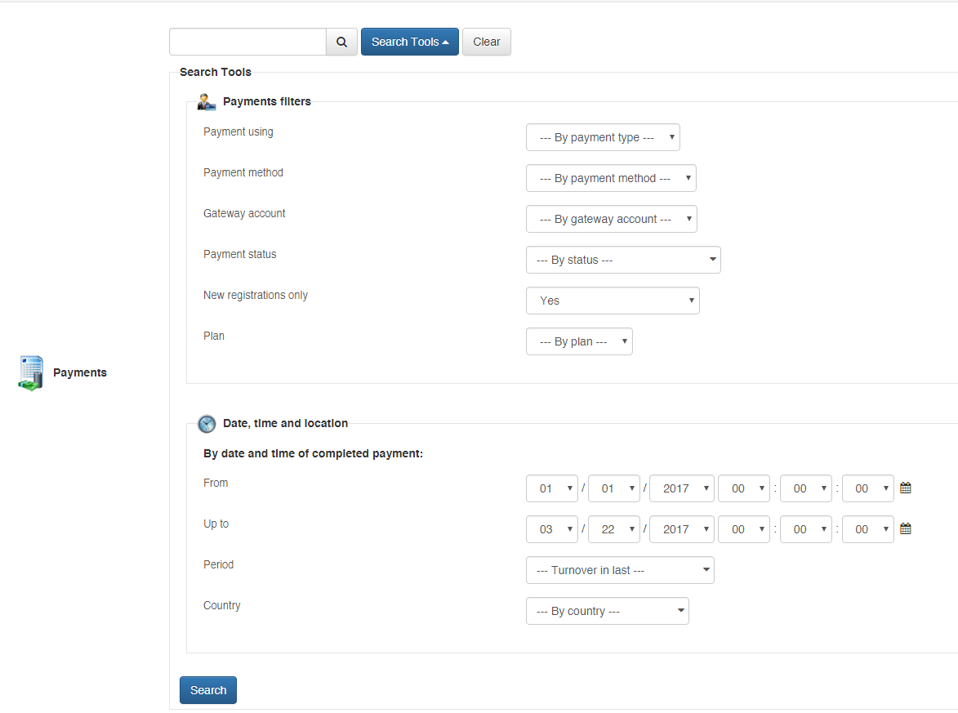Click the magnifying glass search icon

[341, 42]
